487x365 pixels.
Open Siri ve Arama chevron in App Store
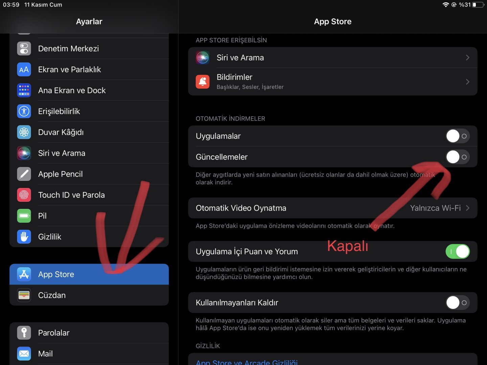pos(467,58)
